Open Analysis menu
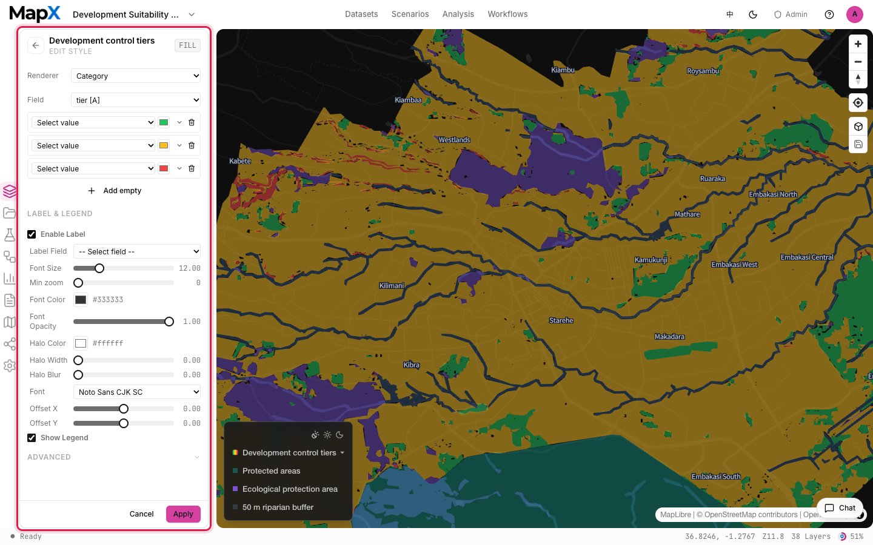Image resolution: width=873 pixels, height=545 pixels. coord(458,14)
